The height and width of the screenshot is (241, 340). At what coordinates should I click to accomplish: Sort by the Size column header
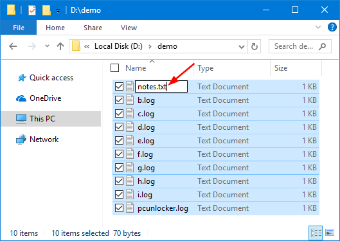pyautogui.click(x=281, y=68)
